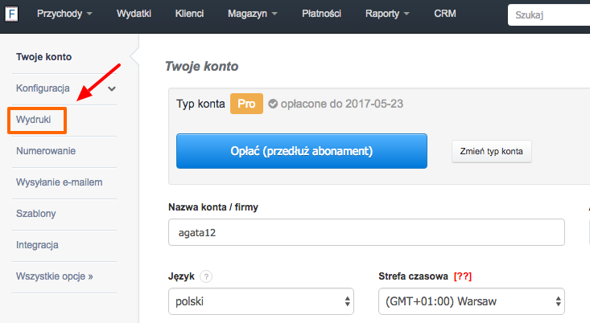Open the Strefa czasowa Warsaw dropdown

tap(471, 302)
